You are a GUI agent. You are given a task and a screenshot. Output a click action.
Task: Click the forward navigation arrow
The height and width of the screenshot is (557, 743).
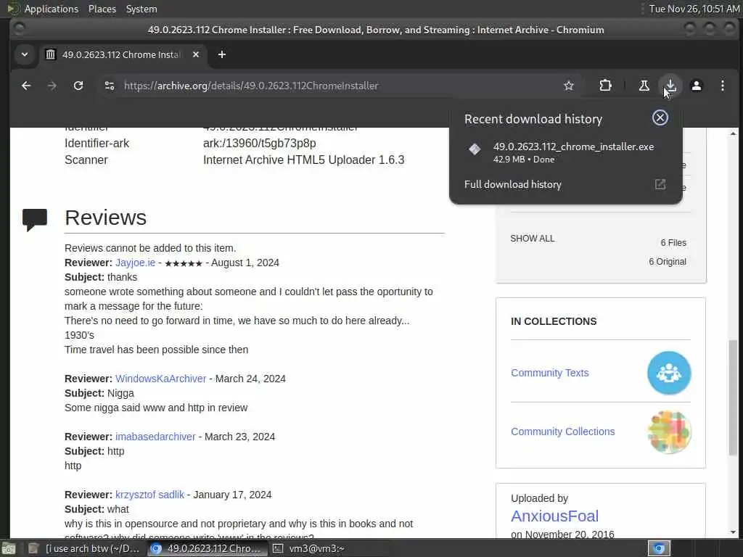tap(52, 86)
